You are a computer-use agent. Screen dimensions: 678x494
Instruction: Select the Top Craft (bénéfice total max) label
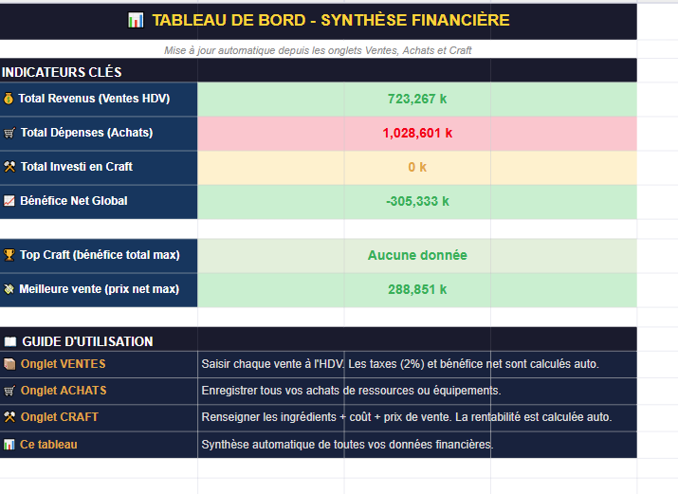point(100,255)
